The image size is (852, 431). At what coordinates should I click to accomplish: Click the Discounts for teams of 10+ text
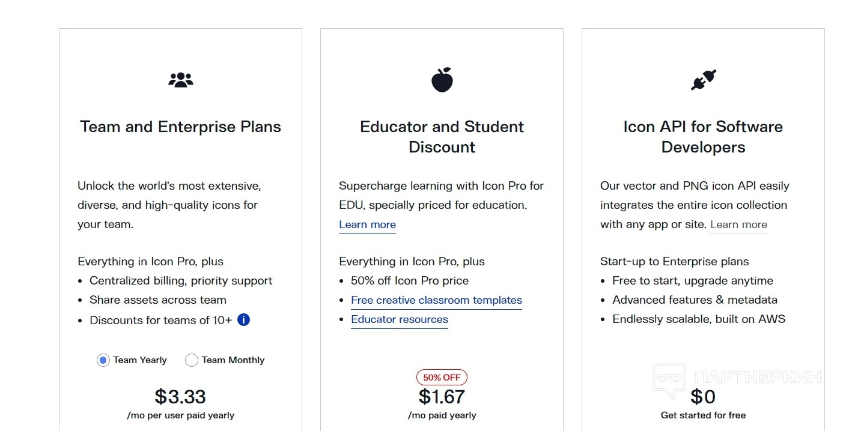pyautogui.click(x=160, y=320)
